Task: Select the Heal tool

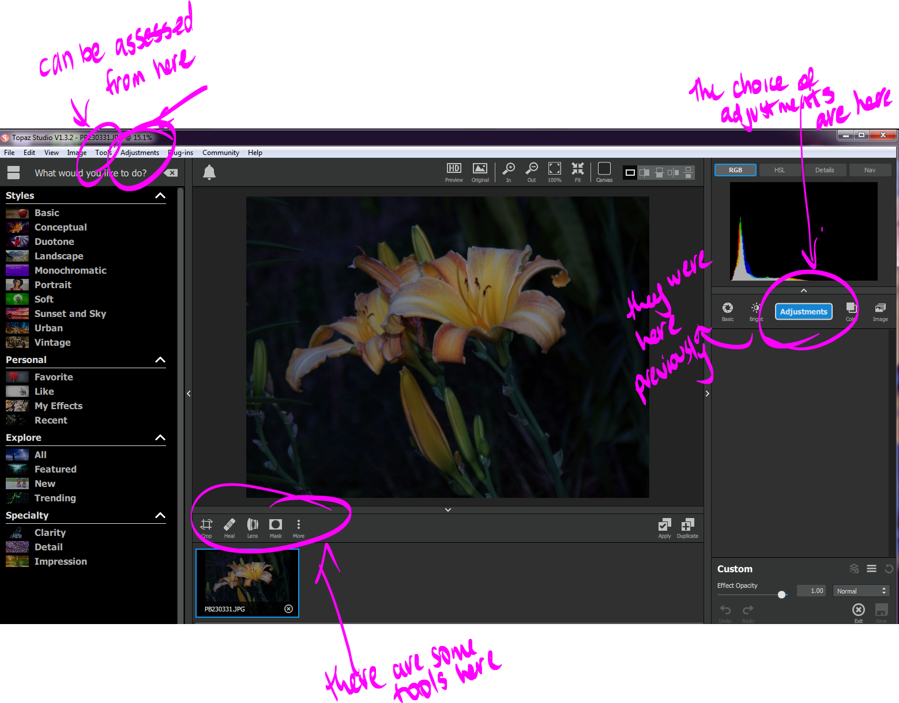Action: coord(230,528)
